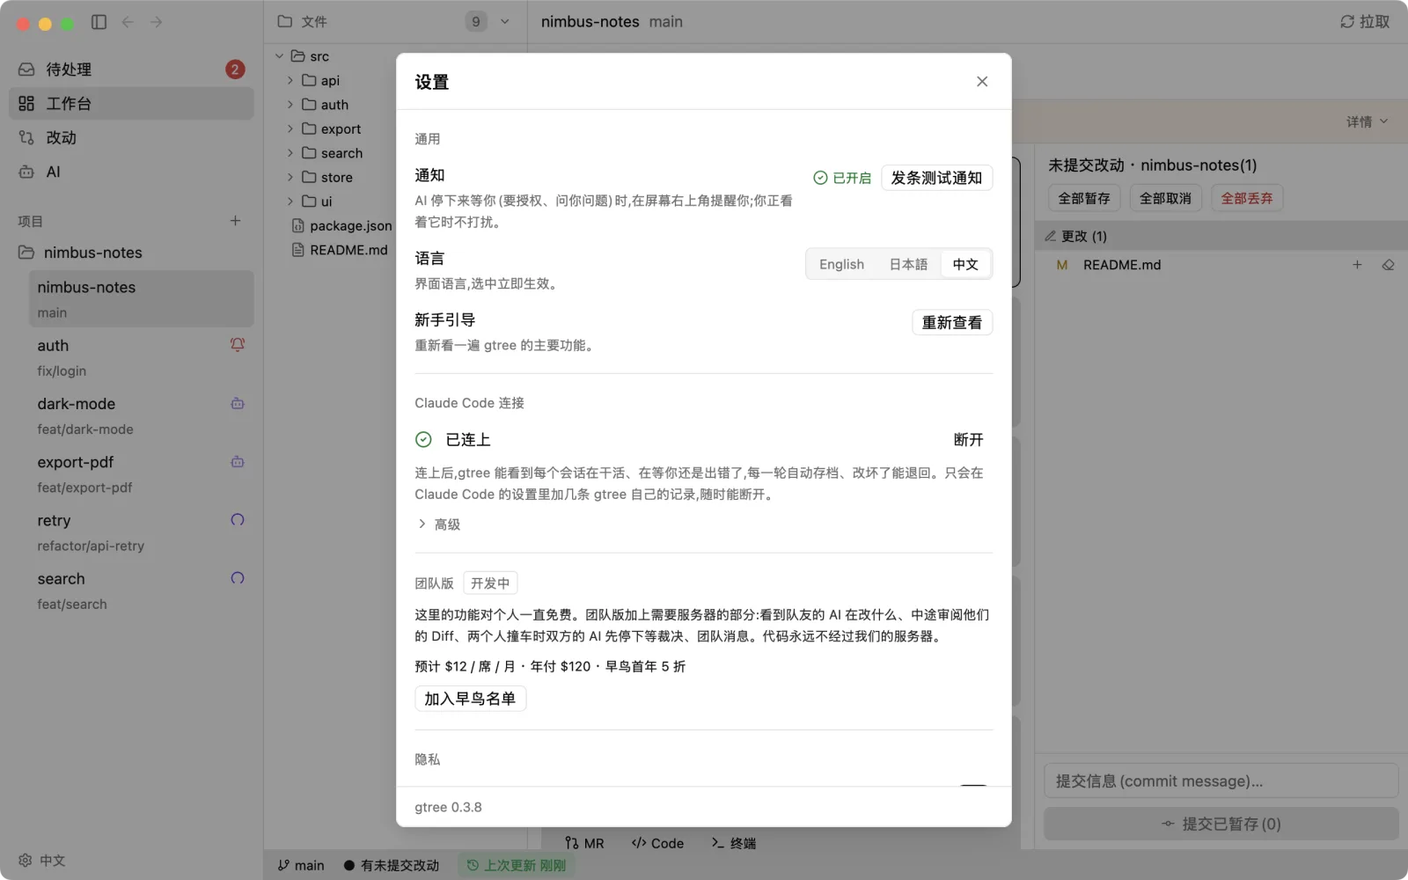This screenshot has height=880, width=1408.
Task: Collapse the src folder
Action: pyautogui.click(x=279, y=56)
